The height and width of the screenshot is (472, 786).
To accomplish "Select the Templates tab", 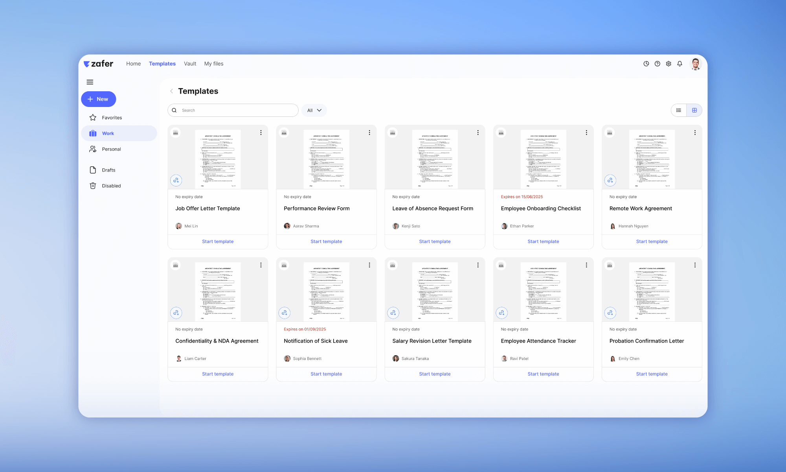I will point(162,64).
